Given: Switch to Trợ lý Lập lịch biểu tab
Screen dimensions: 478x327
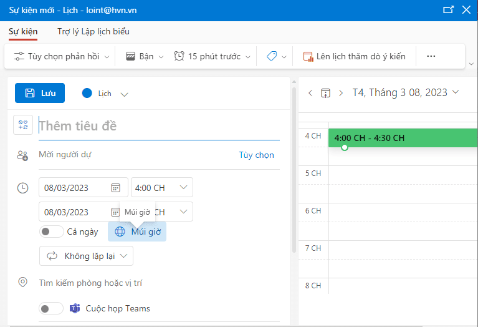Looking at the screenshot, I should [93, 31].
